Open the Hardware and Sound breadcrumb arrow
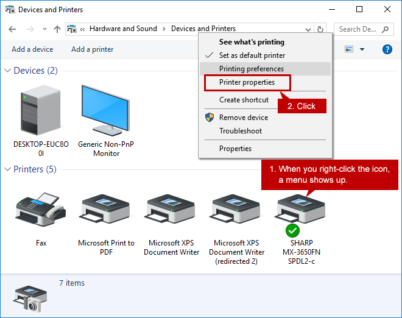The width and height of the screenshot is (402, 318). 164,29
